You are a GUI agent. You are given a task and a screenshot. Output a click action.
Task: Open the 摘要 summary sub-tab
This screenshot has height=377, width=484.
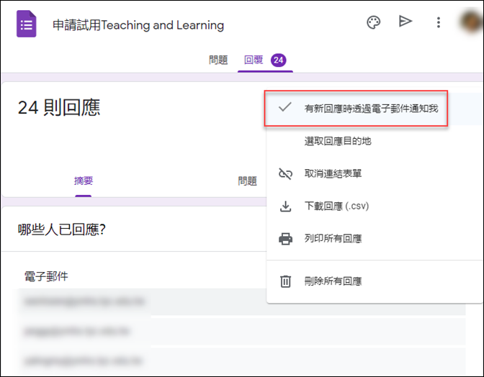tap(84, 181)
